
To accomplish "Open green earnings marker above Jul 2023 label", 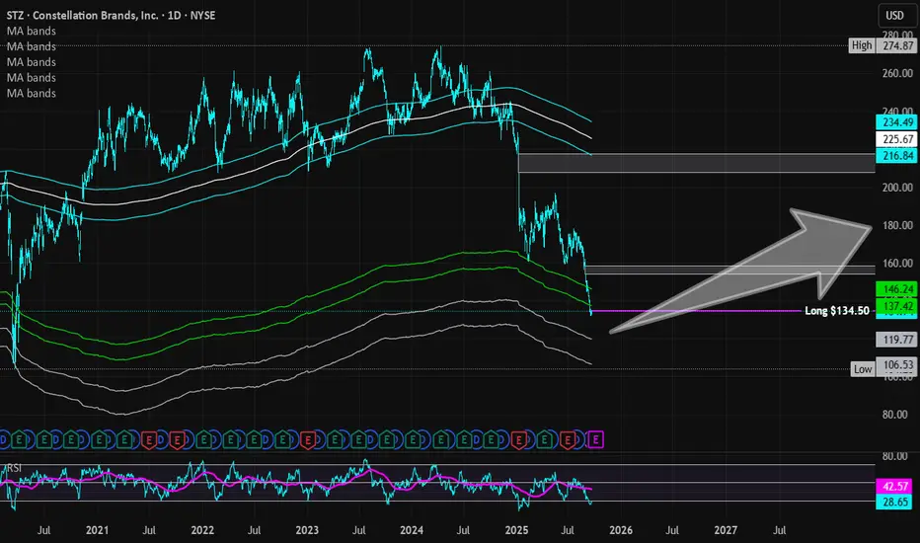I will pos(358,439).
